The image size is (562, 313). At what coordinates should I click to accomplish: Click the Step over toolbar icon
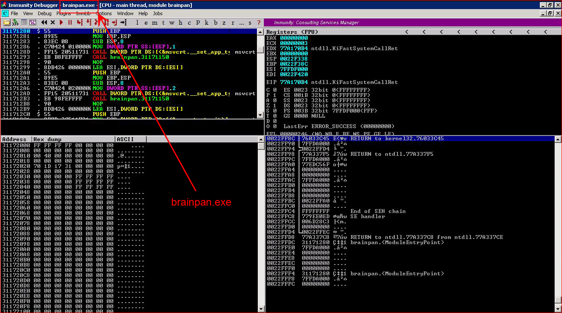[x=88, y=22]
